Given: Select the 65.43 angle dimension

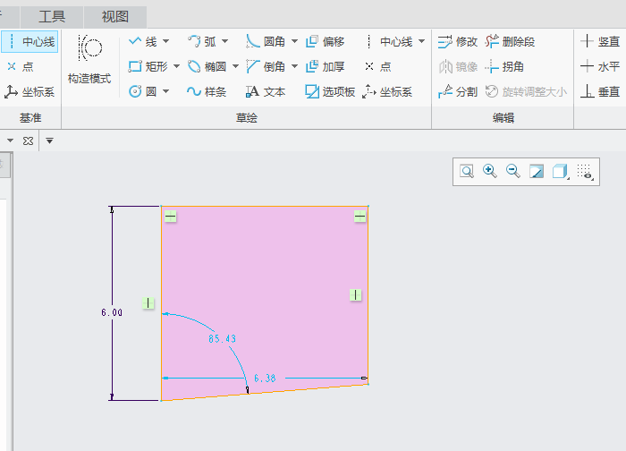Looking at the screenshot, I should click(x=221, y=339).
